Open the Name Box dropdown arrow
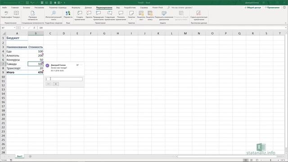The width and height of the screenshot is (288, 162). tap(14, 28)
